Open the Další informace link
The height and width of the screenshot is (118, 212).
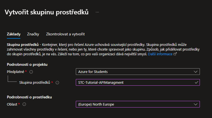(x=160, y=54)
